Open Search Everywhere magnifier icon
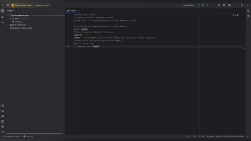 [x=224, y=5]
